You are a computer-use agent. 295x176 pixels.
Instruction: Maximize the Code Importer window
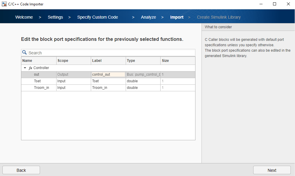[275, 4]
